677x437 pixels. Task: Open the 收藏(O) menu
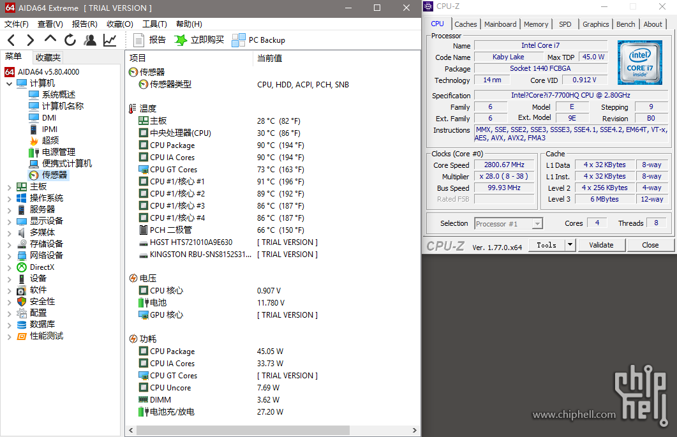click(x=119, y=24)
